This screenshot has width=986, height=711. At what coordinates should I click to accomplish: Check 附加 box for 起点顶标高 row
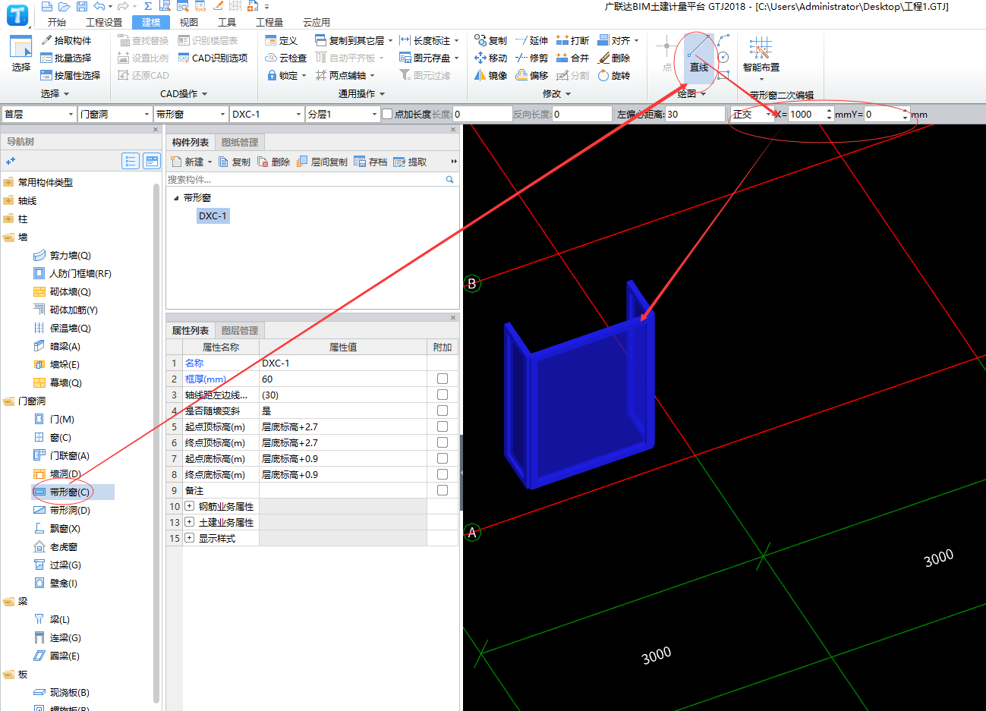443,426
